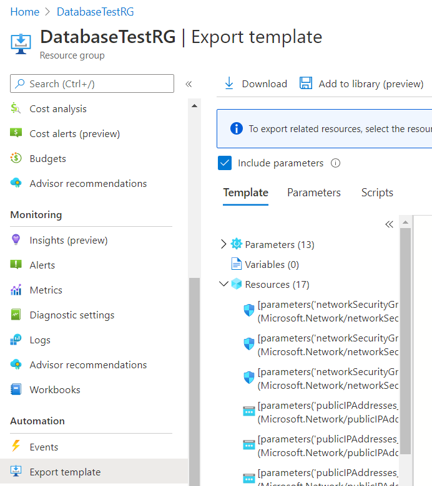Click the Download button
Image resolution: width=432 pixels, height=486 pixels.
pos(255,83)
